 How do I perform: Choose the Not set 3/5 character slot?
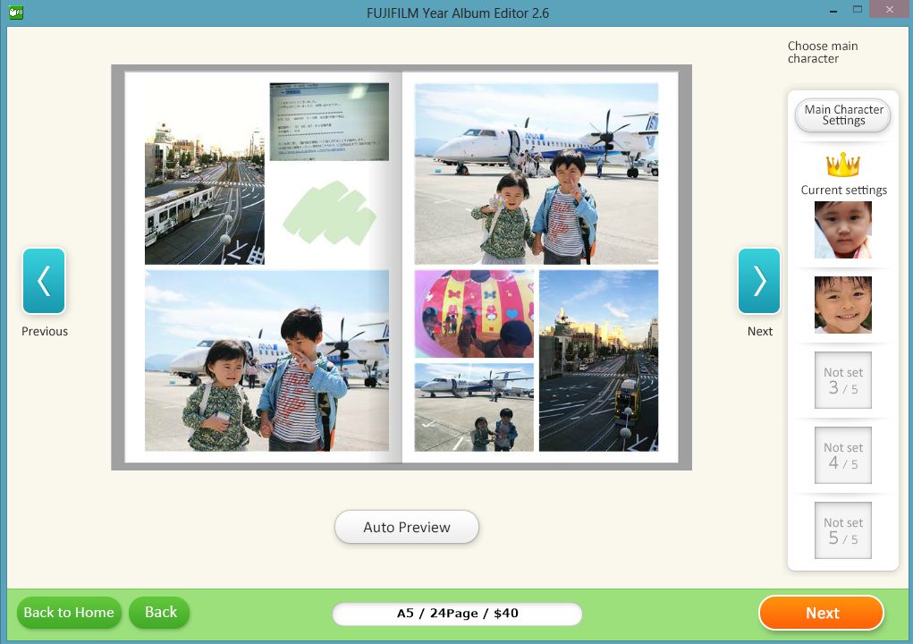click(842, 380)
